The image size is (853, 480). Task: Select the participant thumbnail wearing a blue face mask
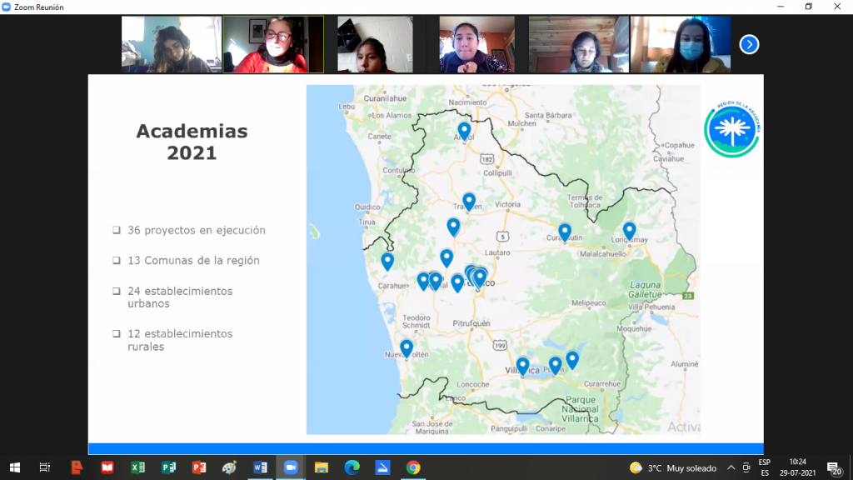(680, 44)
